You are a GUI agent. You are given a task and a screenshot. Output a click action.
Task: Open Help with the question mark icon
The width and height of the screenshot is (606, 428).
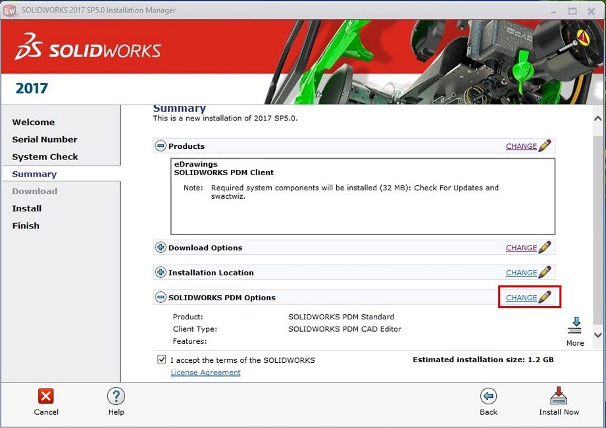116,396
